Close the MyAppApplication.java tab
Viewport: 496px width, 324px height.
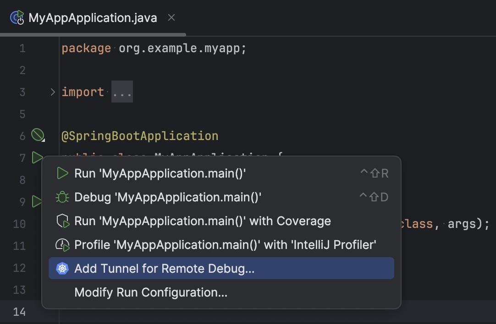click(171, 17)
